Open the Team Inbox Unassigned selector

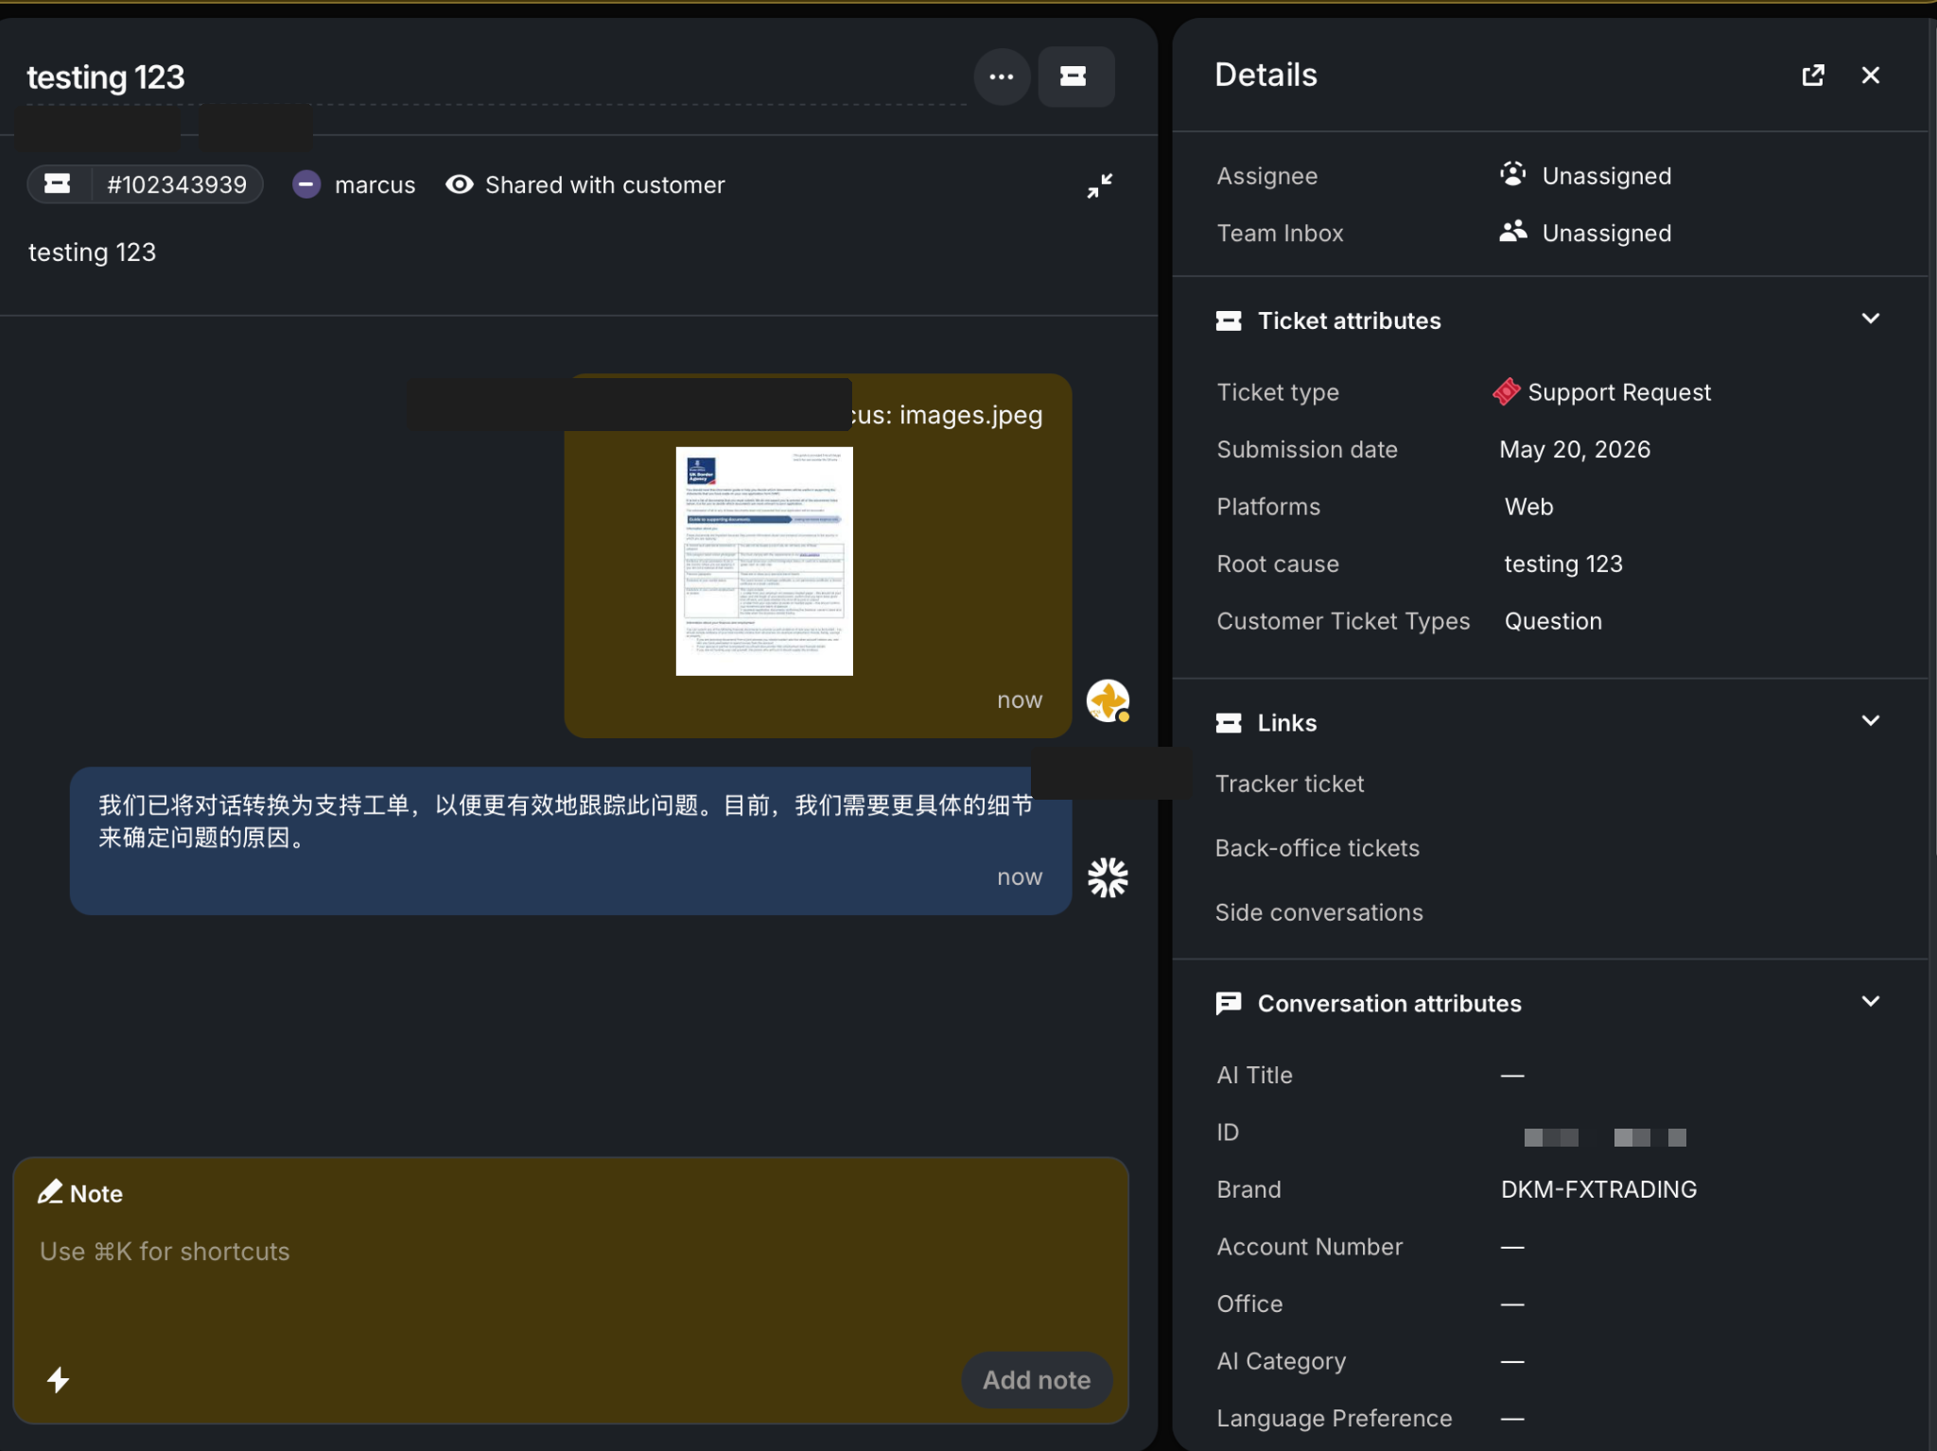point(1586,233)
